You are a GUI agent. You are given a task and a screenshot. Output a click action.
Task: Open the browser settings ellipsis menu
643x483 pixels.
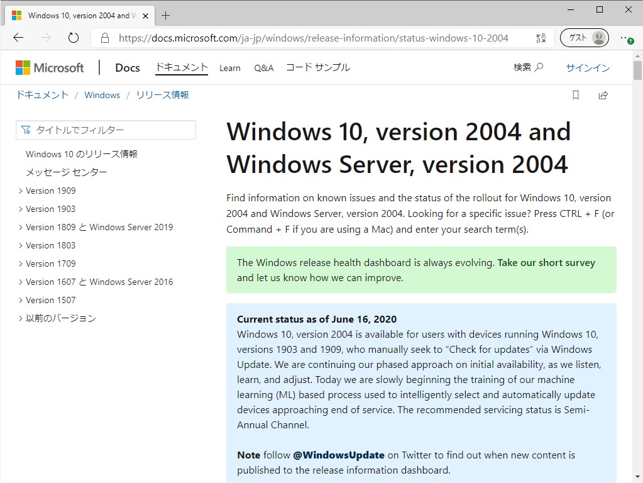point(626,38)
